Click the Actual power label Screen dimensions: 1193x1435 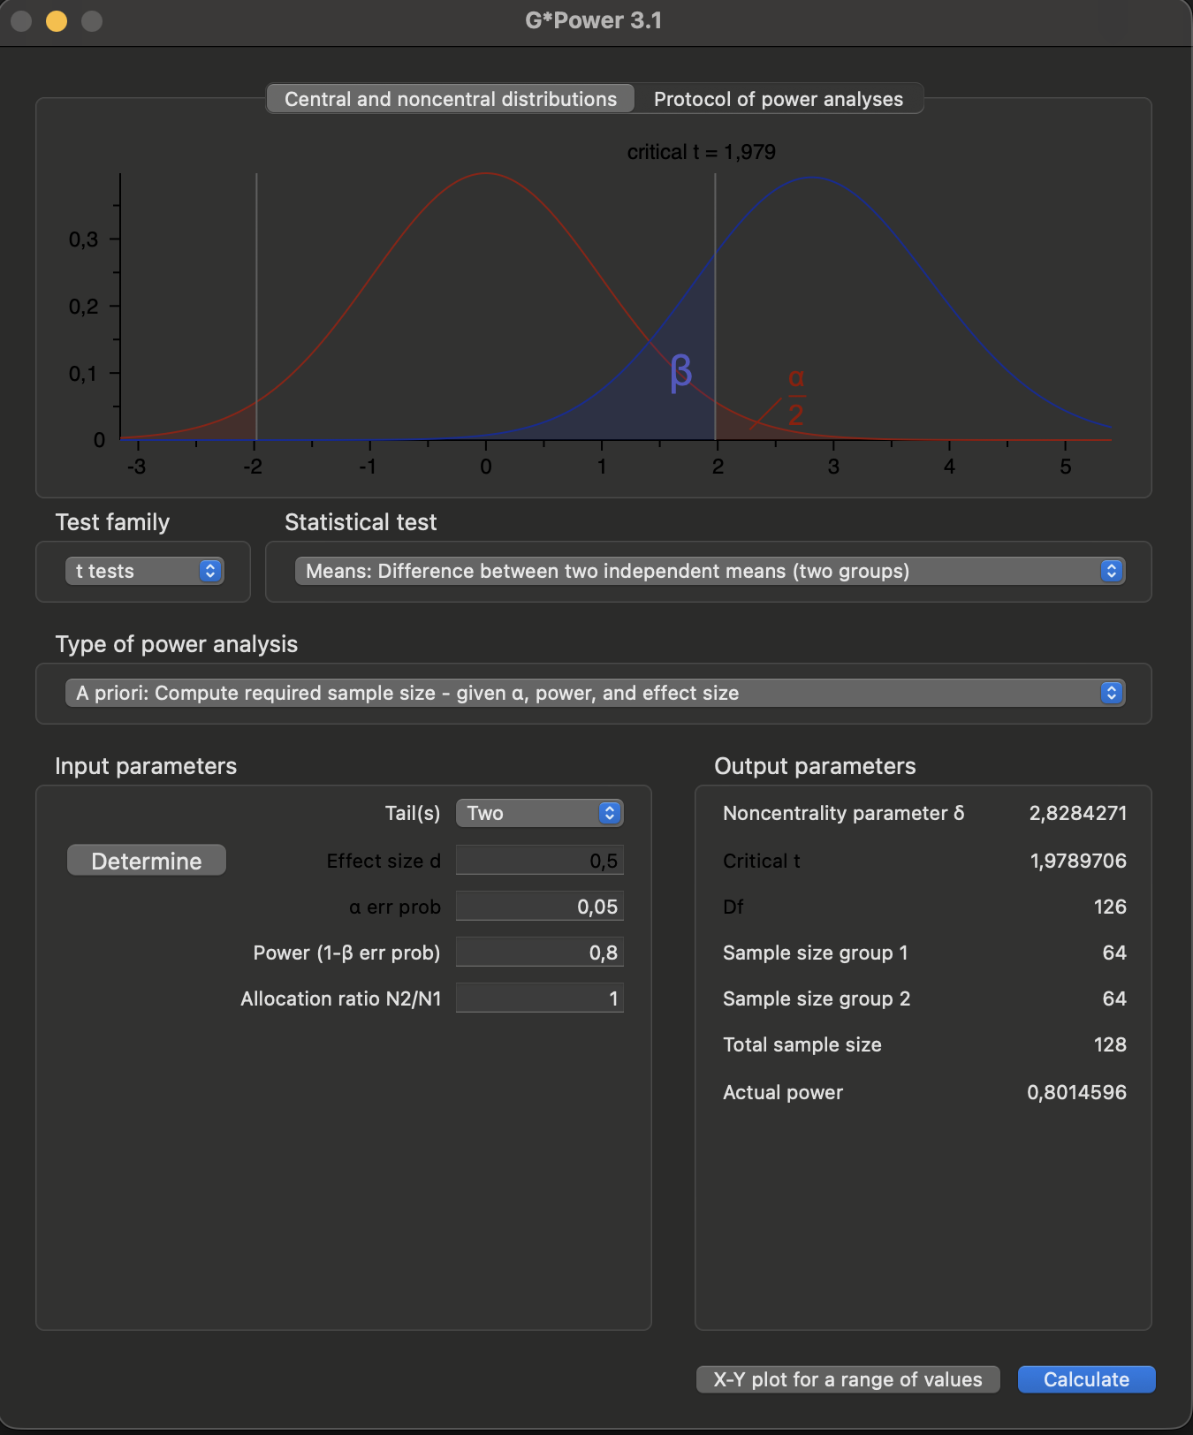coord(783,1092)
